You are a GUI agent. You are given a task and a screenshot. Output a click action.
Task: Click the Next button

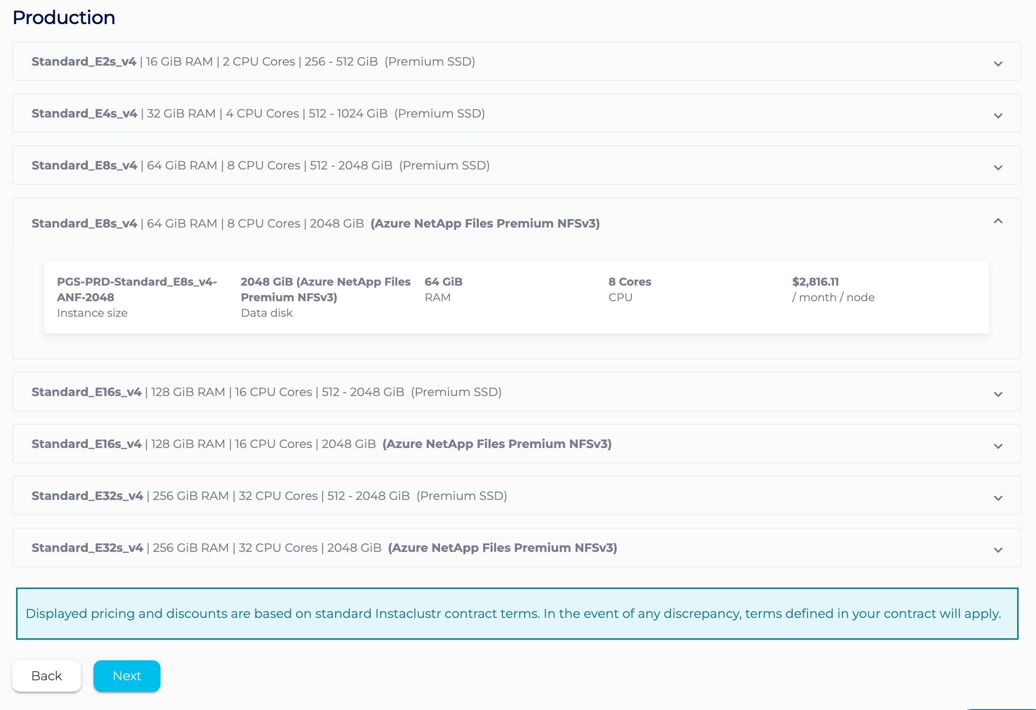tap(127, 676)
